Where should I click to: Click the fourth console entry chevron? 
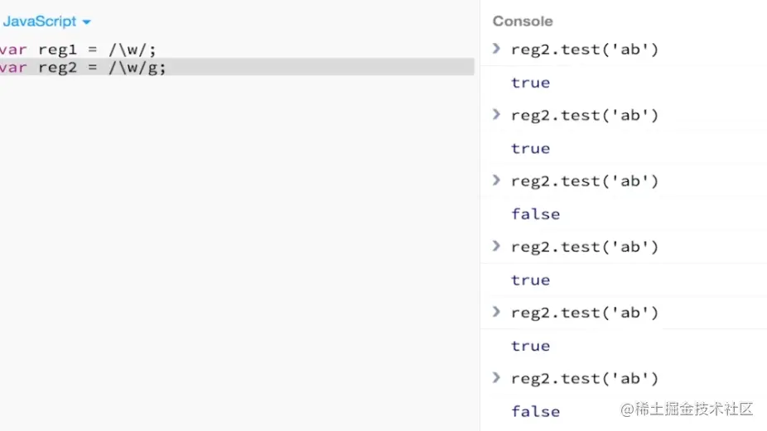pyautogui.click(x=496, y=246)
